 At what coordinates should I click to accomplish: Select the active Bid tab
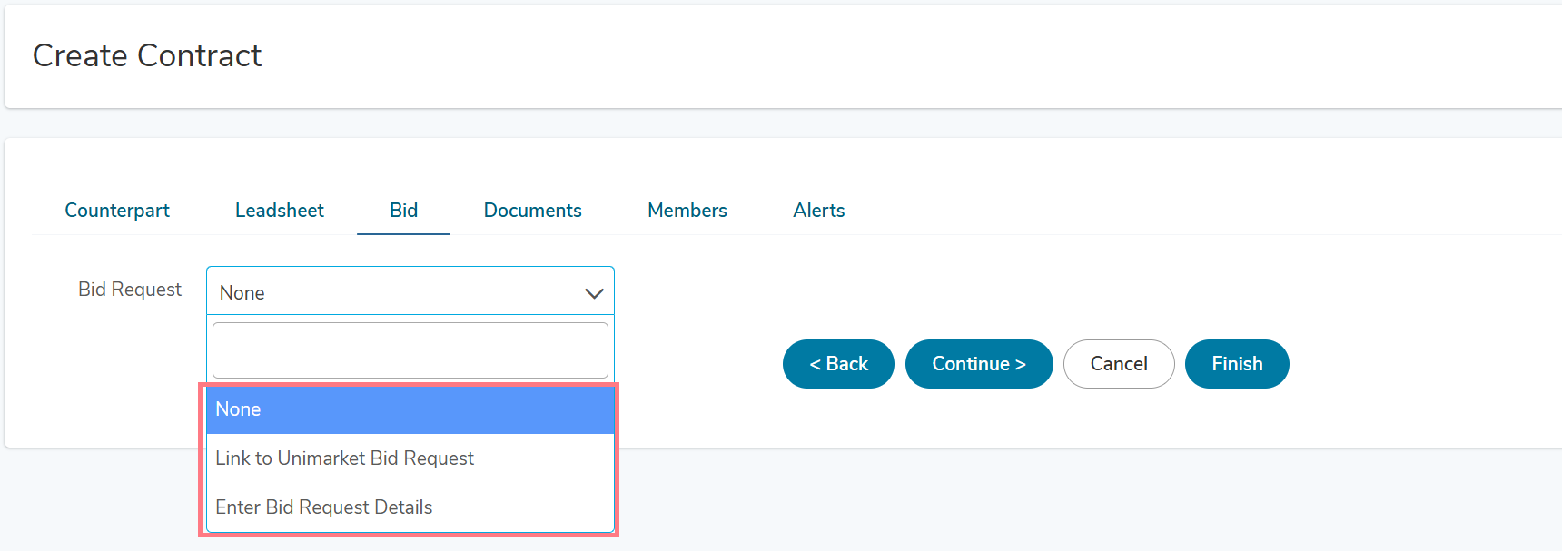pos(404,211)
